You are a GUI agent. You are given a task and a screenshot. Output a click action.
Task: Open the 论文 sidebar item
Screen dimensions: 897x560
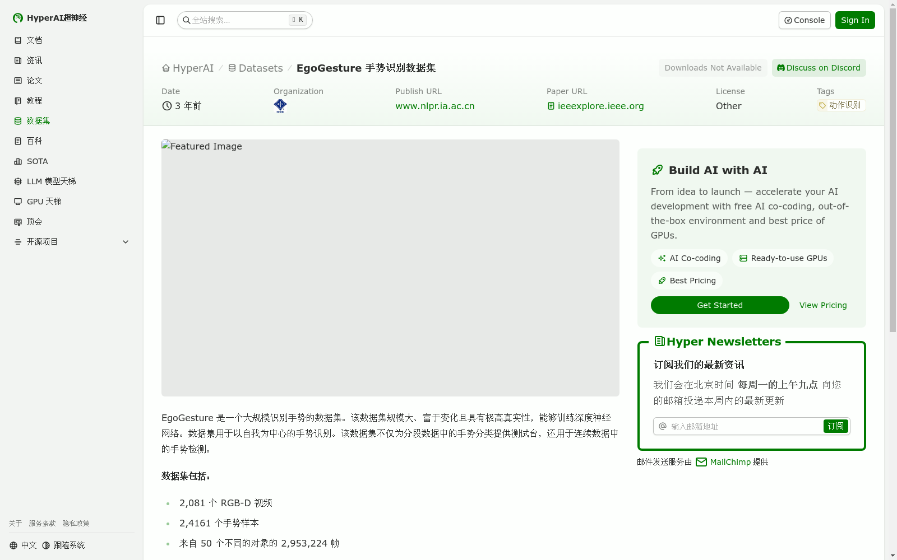point(72,81)
